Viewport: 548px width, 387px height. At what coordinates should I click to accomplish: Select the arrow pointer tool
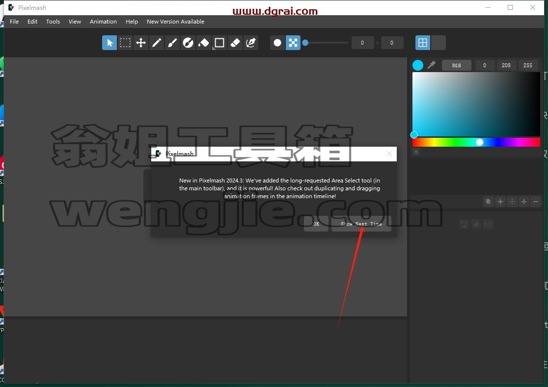(x=110, y=43)
